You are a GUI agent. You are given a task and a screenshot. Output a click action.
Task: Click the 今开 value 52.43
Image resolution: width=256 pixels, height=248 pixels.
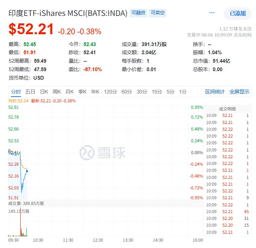90,44
